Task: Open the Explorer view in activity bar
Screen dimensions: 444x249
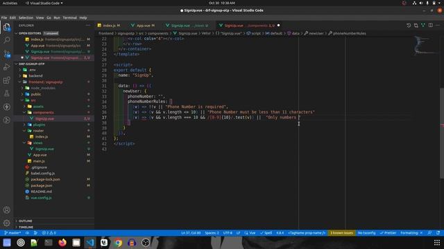Action: tap(7, 27)
